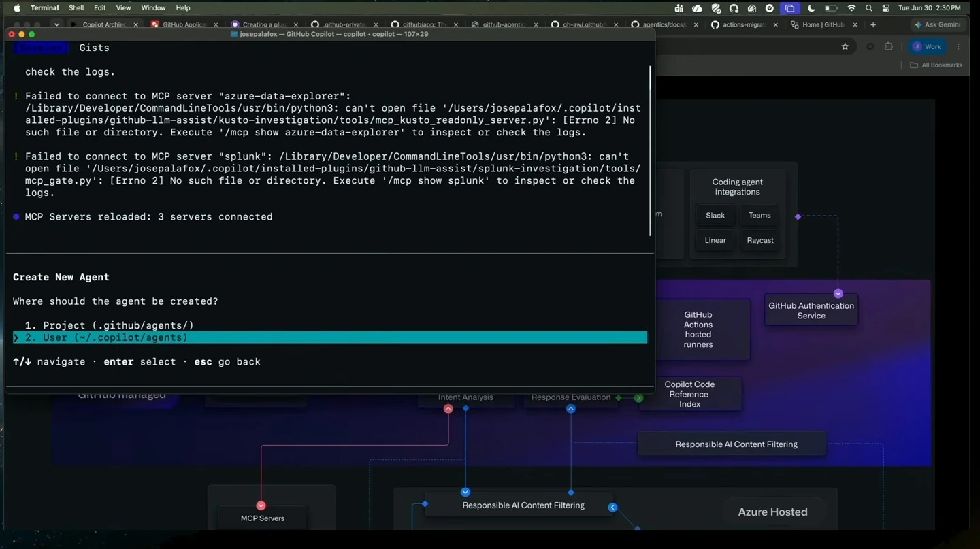The image size is (980, 549).
Task: Click the Raycast integration box
Action: click(x=759, y=240)
